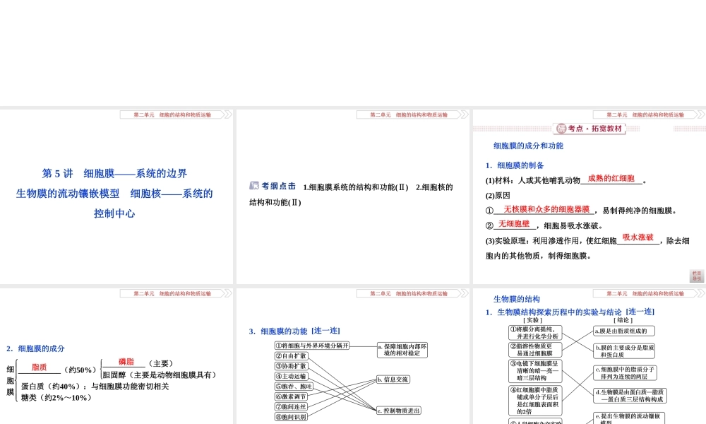Click the 考纲点击 book icon
The width and height of the screenshot is (706, 424).
click(254, 186)
